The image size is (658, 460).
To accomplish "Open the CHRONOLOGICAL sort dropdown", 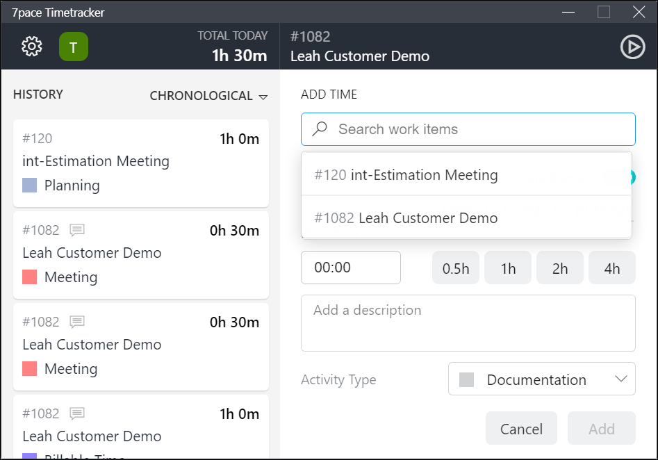I will 208,96.
